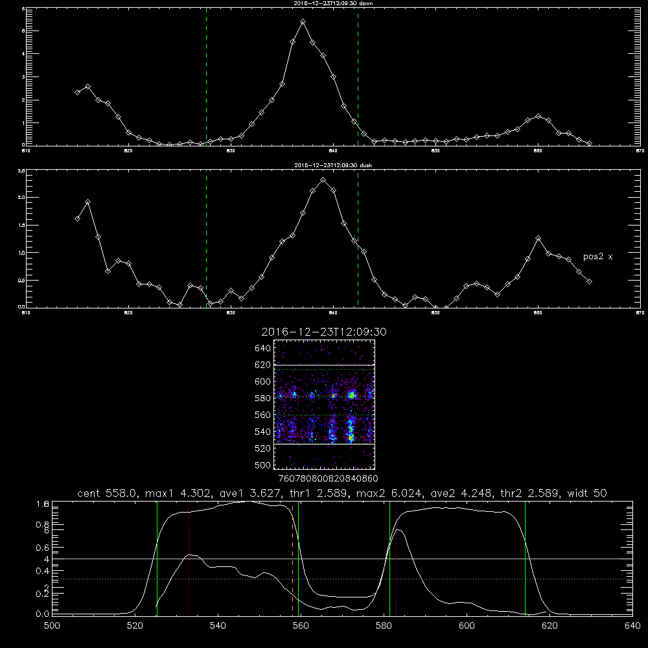Select the highest peak marker in dawn plot
This screenshot has height=648, width=648.
303,22
